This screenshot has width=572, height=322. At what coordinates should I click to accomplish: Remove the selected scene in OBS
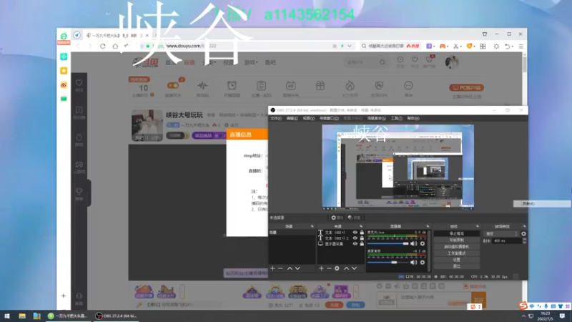pos(280,268)
